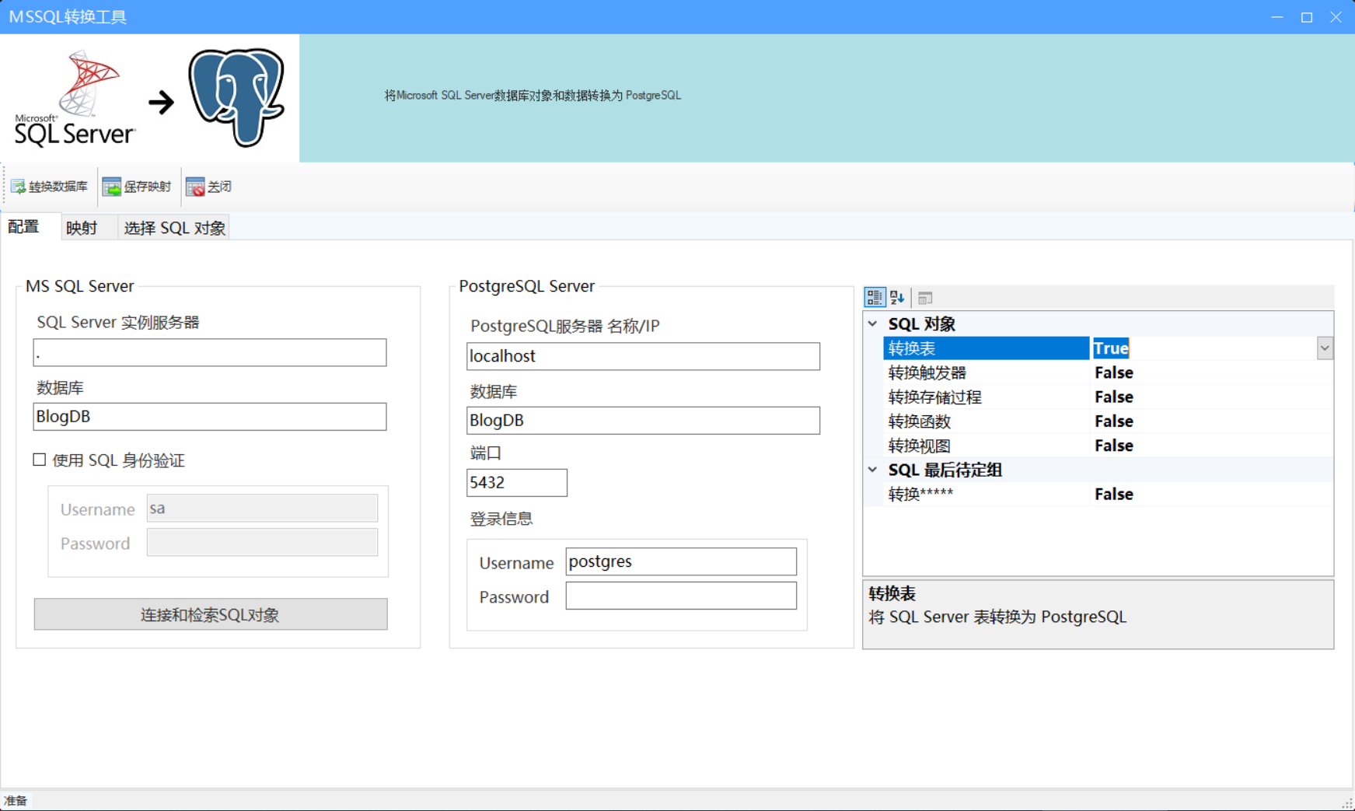The width and height of the screenshot is (1355, 811).
Task: Click the False value for 转换视图
Action: tap(1114, 446)
